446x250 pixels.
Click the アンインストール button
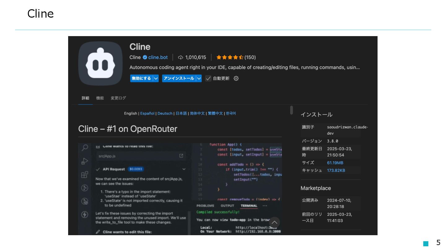pos(179,78)
